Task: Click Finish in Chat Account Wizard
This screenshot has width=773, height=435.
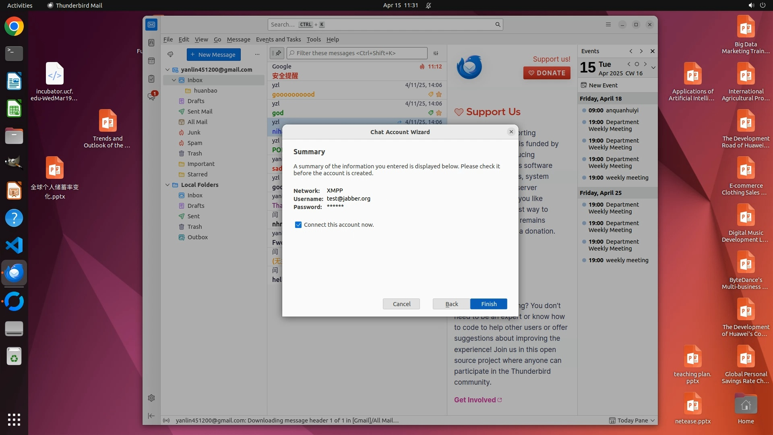Action: click(488, 304)
